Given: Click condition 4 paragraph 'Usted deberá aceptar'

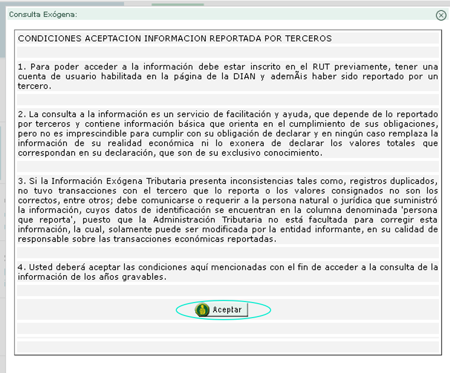Looking at the screenshot, I should 228,272.
